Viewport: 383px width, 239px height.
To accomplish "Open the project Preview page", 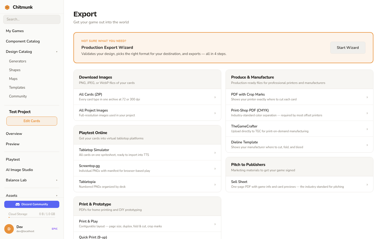I will click(32, 144).
